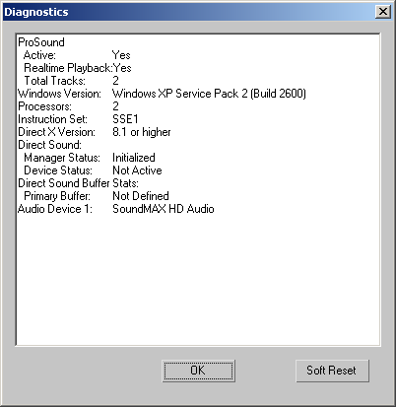
Task: Click the Soft Reset button
Action: pos(332,371)
